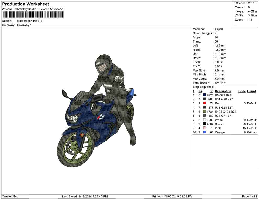The height and width of the screenshot is (199, 259).
Task: Click the Stop Sequence heading
Action: point(203,87)
